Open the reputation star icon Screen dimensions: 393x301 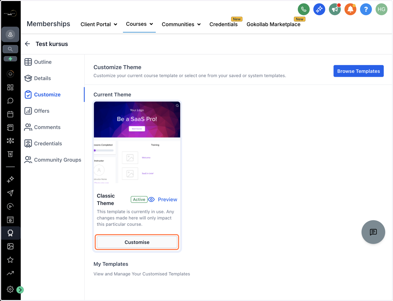tap(10, 260)
